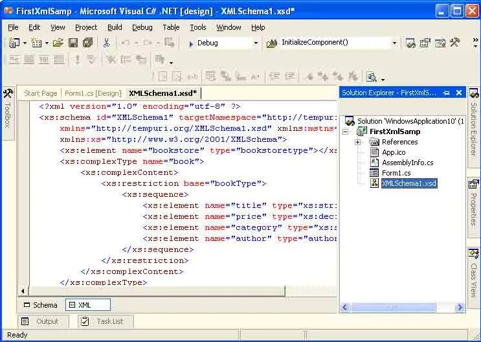Screen dimensions: 481x342
Task: Select the References folder item
Action: pos(399,142)
